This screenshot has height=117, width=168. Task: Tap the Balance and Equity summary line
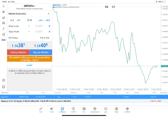click(36, 101)
